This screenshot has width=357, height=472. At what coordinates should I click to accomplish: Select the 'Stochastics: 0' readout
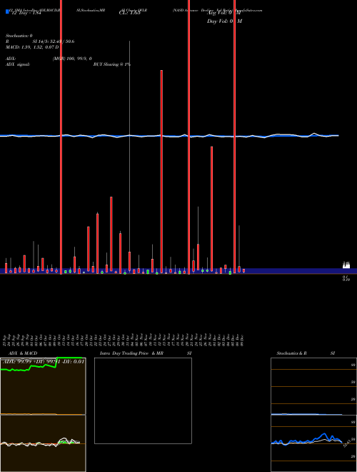[x=19, y=36]
